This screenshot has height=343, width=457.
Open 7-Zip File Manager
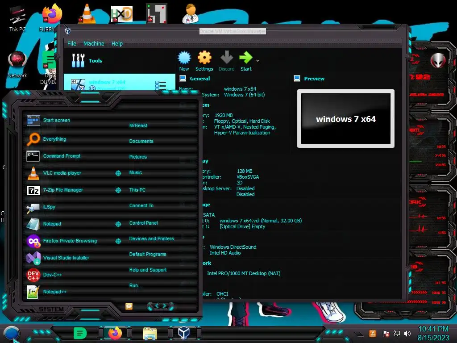(x=63, y=189)
